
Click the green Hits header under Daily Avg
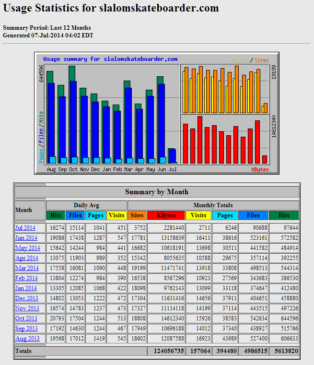56,215
